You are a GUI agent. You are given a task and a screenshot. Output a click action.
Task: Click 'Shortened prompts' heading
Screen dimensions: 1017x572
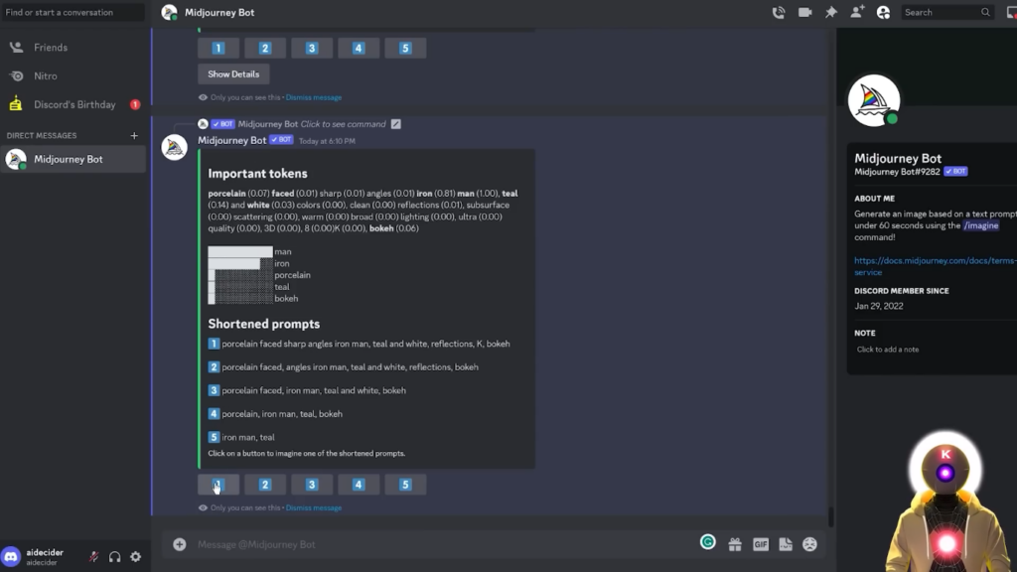[x=264, y=324]
